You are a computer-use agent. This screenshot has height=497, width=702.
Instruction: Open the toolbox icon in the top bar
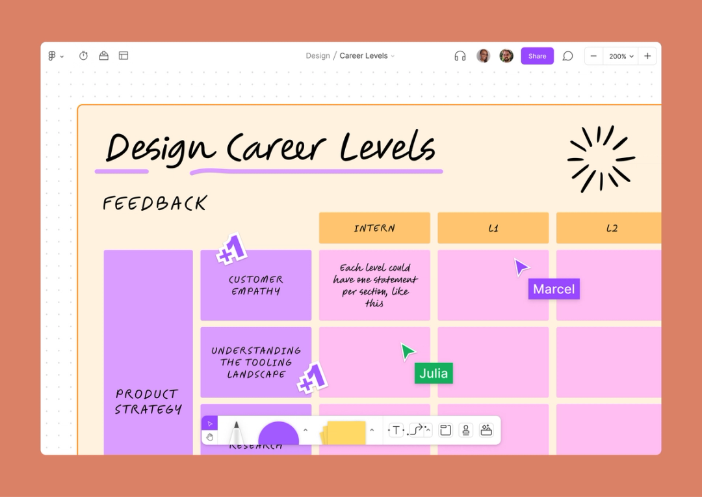click(104, 56)
